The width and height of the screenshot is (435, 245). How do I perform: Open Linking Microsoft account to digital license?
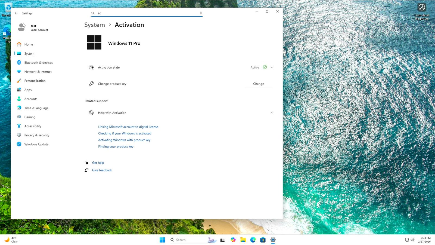pyautogui.click(x=128, y=127)
